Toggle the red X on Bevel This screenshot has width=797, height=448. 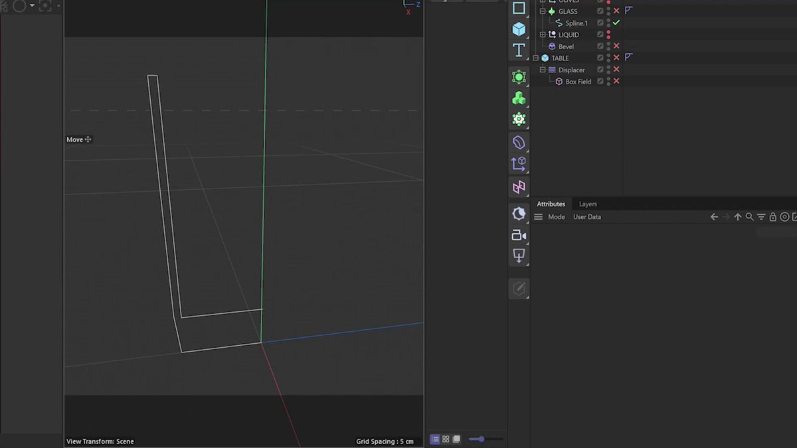click(616, 46)
